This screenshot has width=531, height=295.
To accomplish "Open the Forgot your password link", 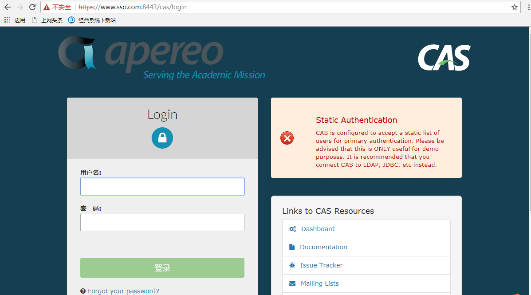I will [123, 291].
